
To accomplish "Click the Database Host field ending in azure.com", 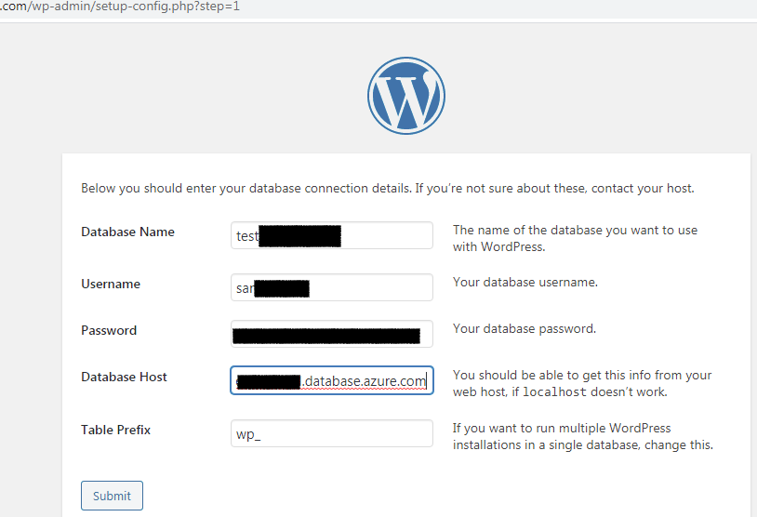I will coord(332,380).
